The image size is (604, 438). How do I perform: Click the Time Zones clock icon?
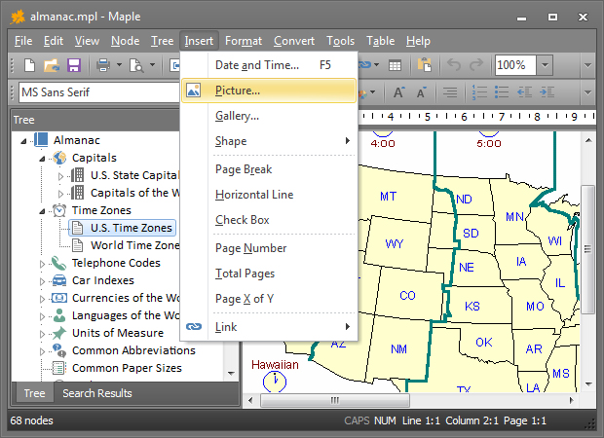point(58,210)
